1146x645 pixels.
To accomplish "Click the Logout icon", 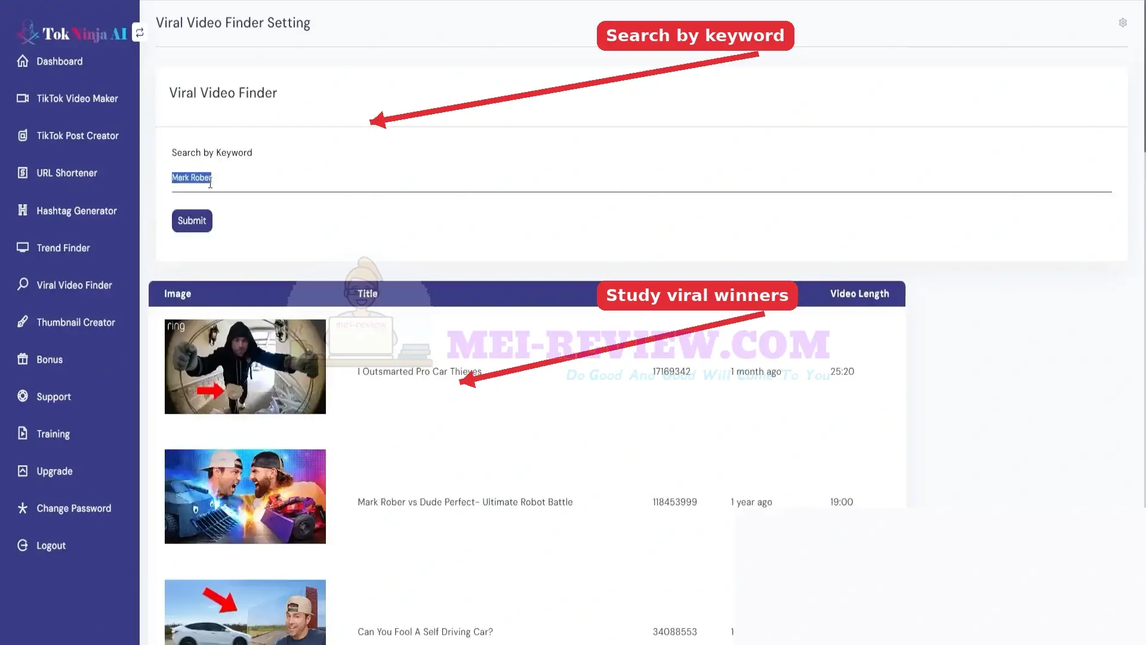I will (x=23, y=545).
